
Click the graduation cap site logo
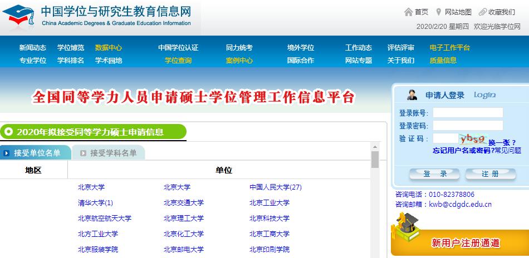(x=19, y=15)
